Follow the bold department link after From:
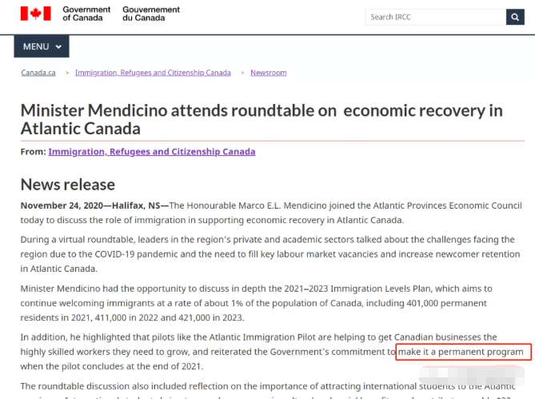The height and width of the screenshot is (399, 535). [x=152, y=152]
